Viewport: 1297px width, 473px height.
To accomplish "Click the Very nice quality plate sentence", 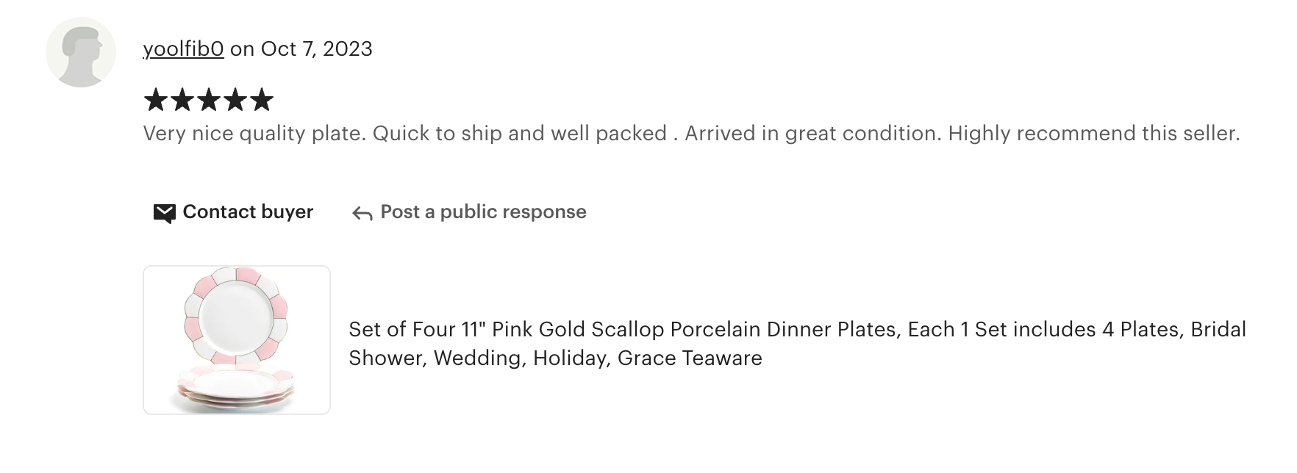I will tap(254, 134).
